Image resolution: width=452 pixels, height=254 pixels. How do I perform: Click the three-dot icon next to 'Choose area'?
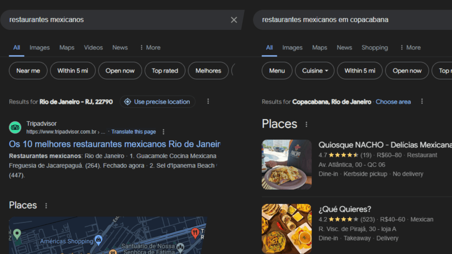point(422,101)
